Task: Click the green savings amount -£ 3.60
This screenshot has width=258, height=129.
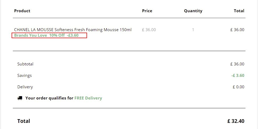Action: (238, 76)
